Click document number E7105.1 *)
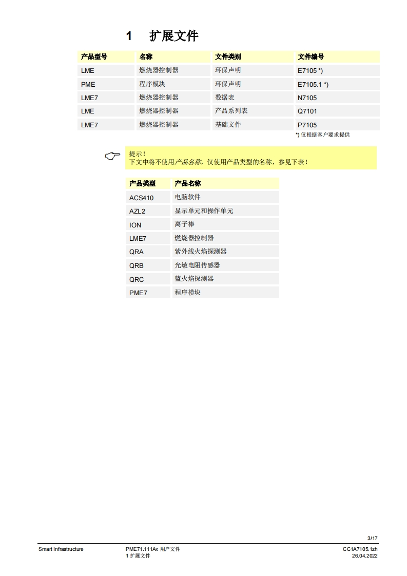The width and height of the screenshot is (407, 576). [x=313, y=84]
